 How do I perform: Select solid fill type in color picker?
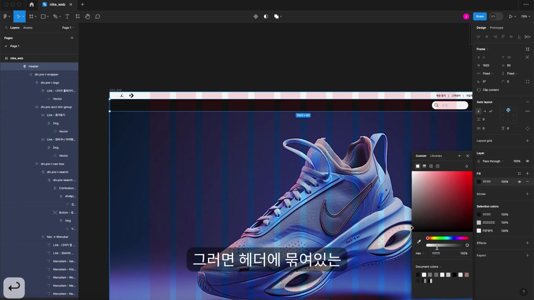click(418, 166)
